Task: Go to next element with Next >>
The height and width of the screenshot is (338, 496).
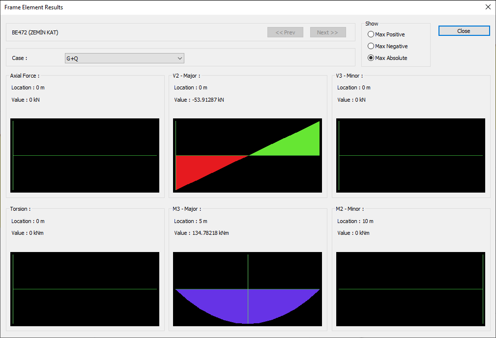Action: [328, 32]
